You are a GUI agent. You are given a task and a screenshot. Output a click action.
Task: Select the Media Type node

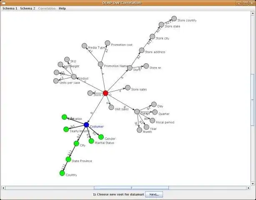point(84,46)
